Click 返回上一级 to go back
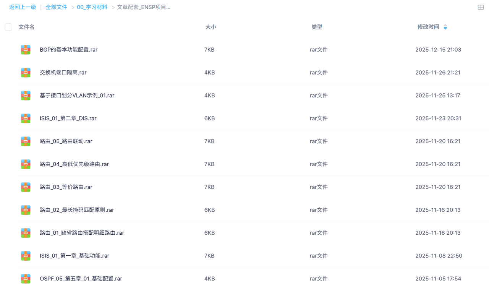 (23, 7)
